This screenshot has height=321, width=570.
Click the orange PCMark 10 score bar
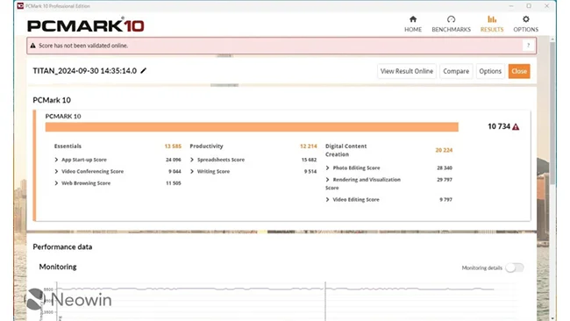tap(252, 127)
